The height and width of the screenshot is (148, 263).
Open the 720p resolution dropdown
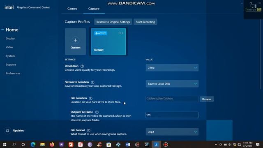pyautogui.click(x=172, y=67)
